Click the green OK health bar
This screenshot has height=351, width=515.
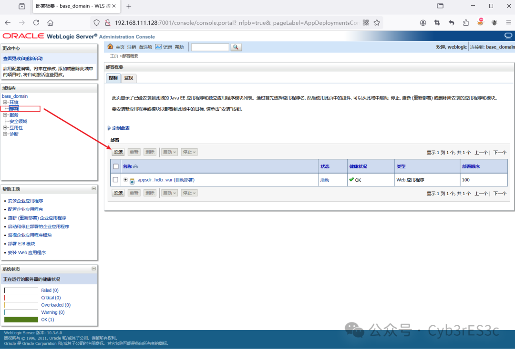21,320
